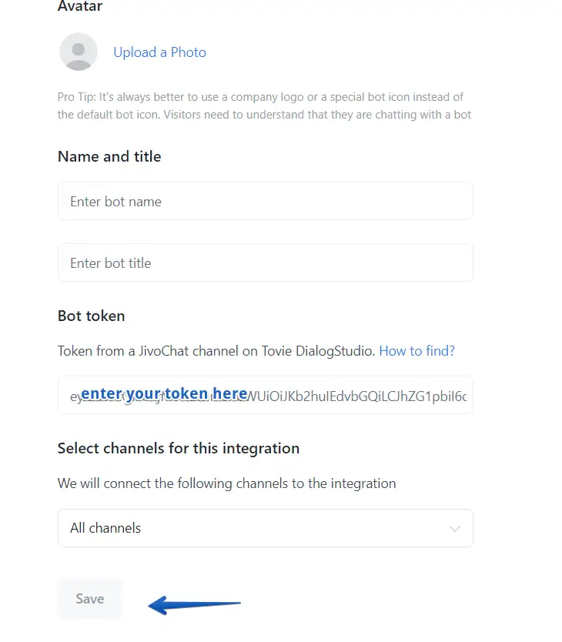This screenshot has height=642, width=562.
Task: Click the default avatar placeholder icon
Action: coord(79,52)
